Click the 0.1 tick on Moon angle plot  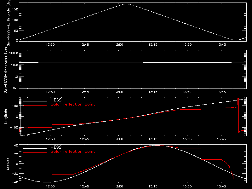pyautogui.click(x=15, y=88)
